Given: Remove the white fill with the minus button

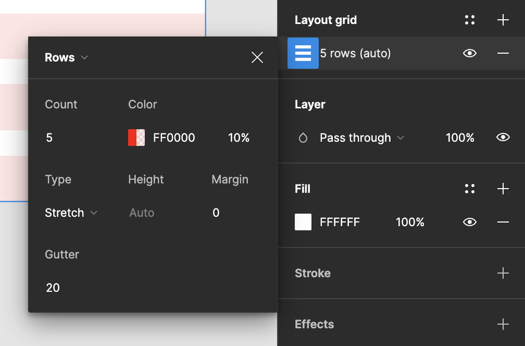Looking at the screenshot, I should [503, 221].
